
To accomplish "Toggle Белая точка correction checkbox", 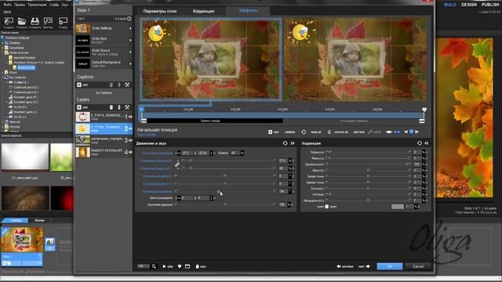I will click(x=326, y=176).
